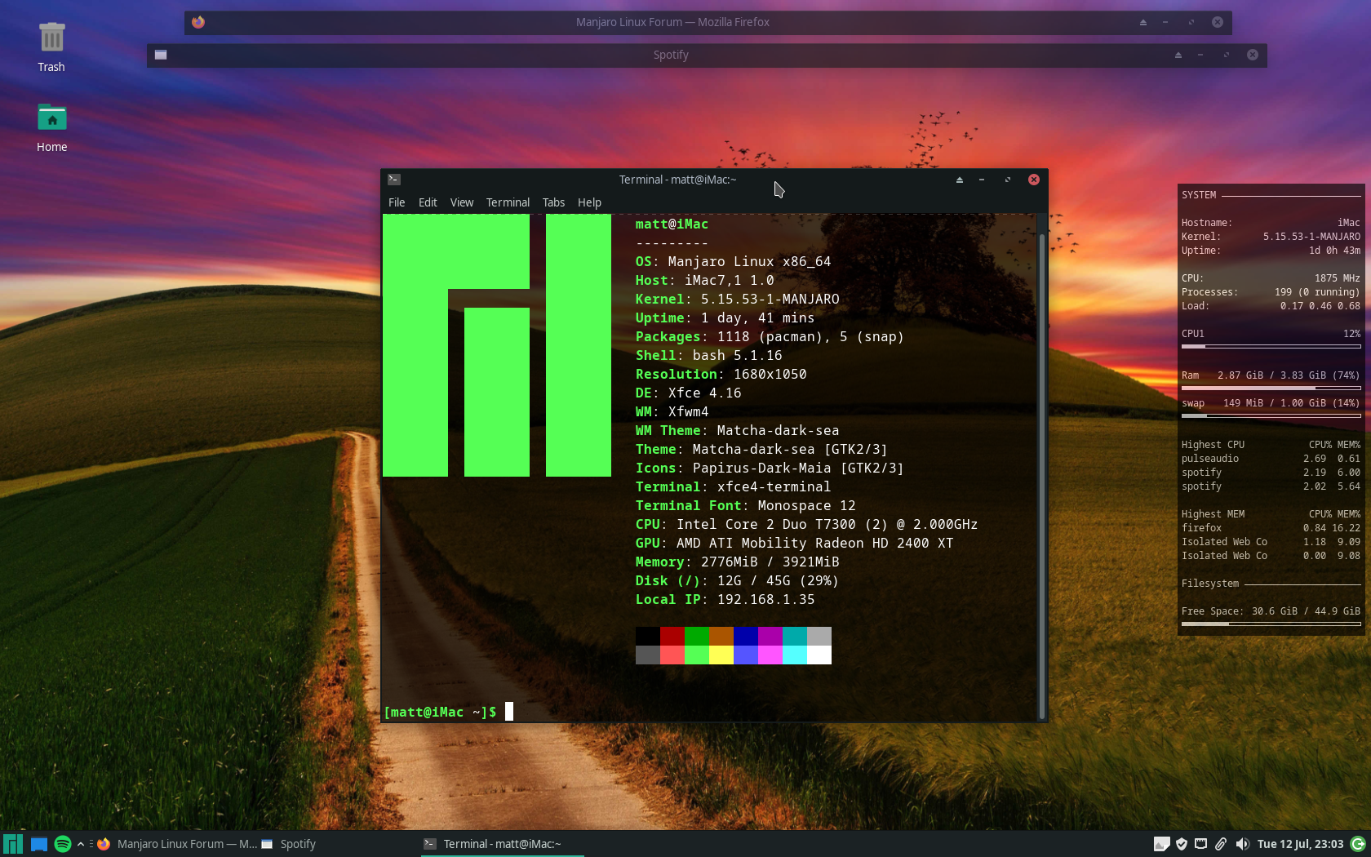Viewport: 1371px width, 857px height.
Task: Click the image/notes tray icon
Action: [1161, 844]
